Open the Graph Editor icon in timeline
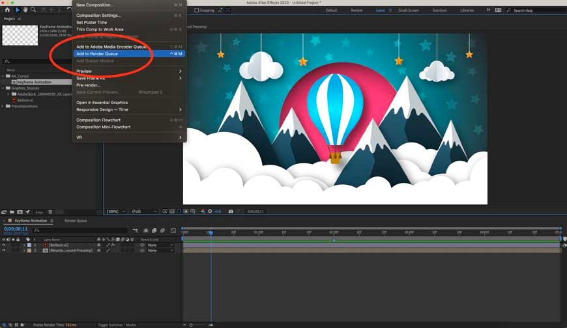 pyautogui.click(x=173, y=230)
